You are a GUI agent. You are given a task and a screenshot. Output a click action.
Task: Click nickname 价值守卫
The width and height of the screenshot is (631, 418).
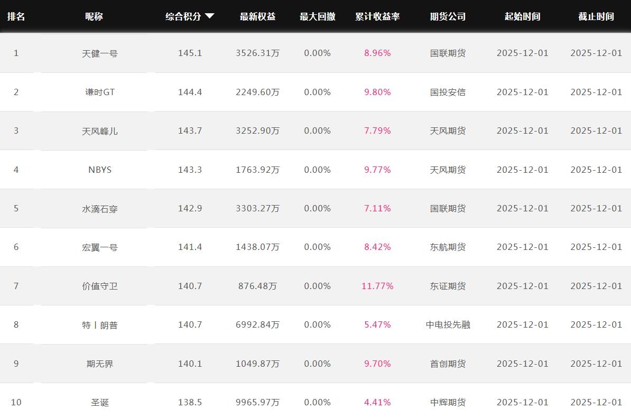pyautogui.click(x=99, y=286)
